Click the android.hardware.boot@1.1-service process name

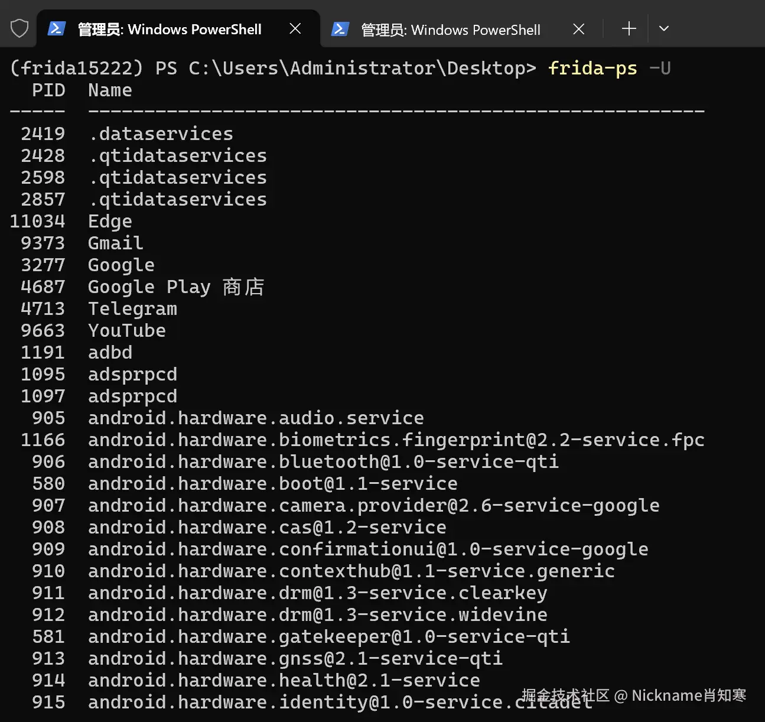273,484
